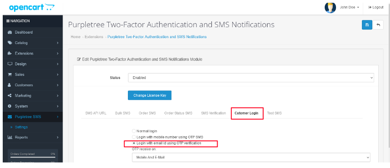
Task: Click the Customers person icon
Action: [x=10, y=85]
